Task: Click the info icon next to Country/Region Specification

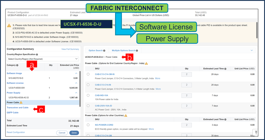Action: (x=37, y=55)
